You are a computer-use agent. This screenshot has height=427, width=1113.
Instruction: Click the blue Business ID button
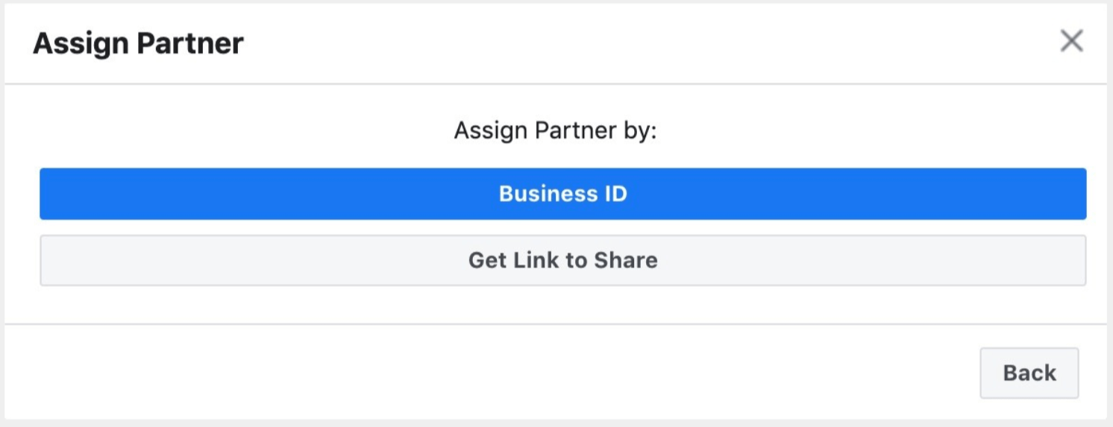pos(562,194)
